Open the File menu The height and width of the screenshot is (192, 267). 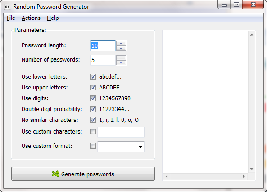tap(11, 18)
